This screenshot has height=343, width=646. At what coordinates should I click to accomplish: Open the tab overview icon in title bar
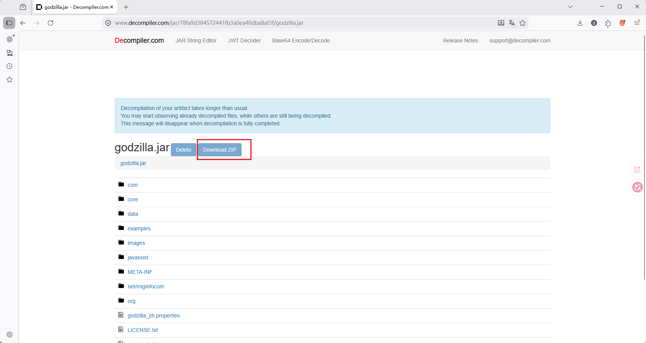(x=23, y=7)
